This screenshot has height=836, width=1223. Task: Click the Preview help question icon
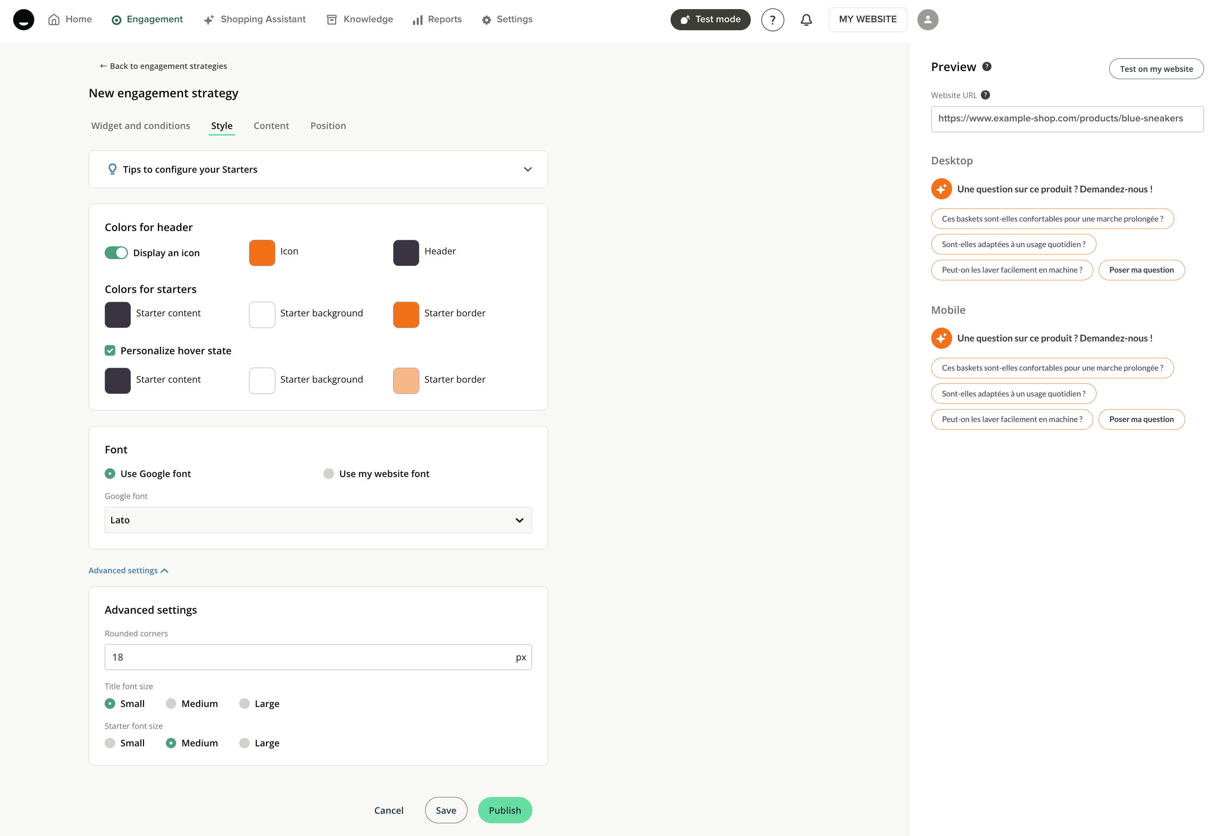click(x=987, y=66)
